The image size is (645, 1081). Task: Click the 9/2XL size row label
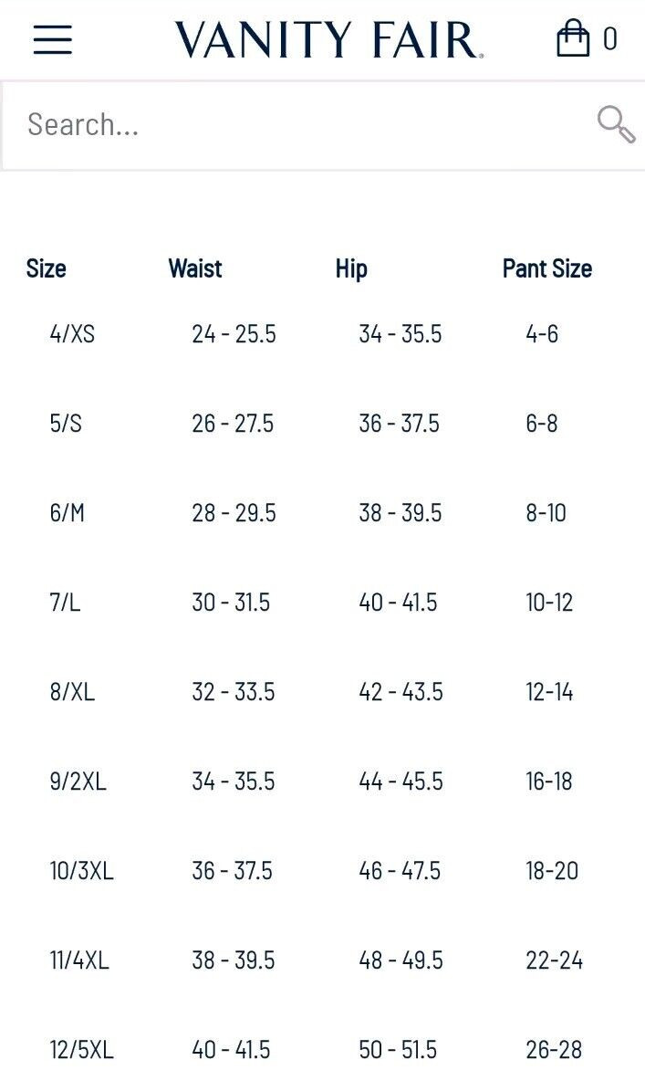(78, 782)
